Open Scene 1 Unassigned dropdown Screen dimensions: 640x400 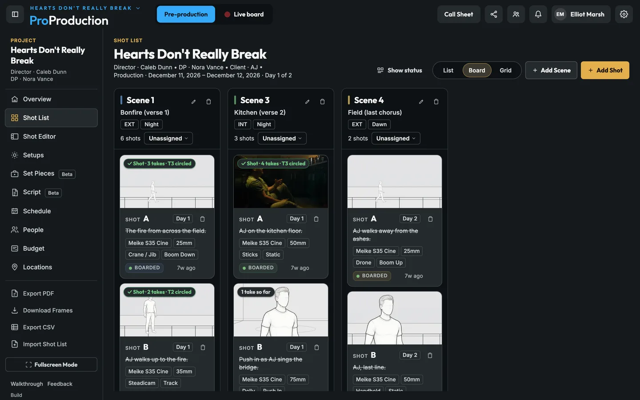[168, 138]
